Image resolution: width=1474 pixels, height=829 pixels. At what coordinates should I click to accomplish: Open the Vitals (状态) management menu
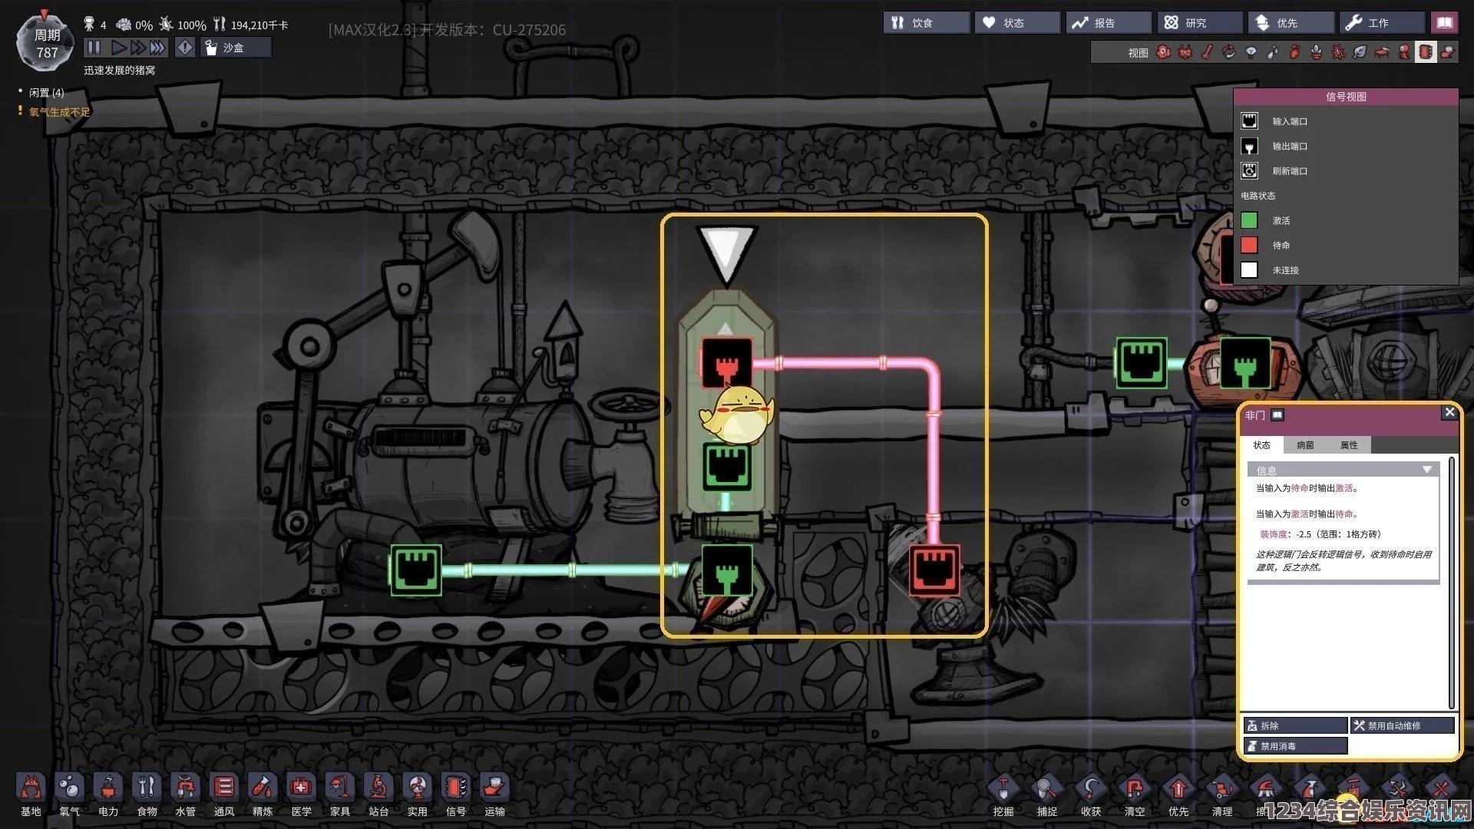pos(1017,23)
